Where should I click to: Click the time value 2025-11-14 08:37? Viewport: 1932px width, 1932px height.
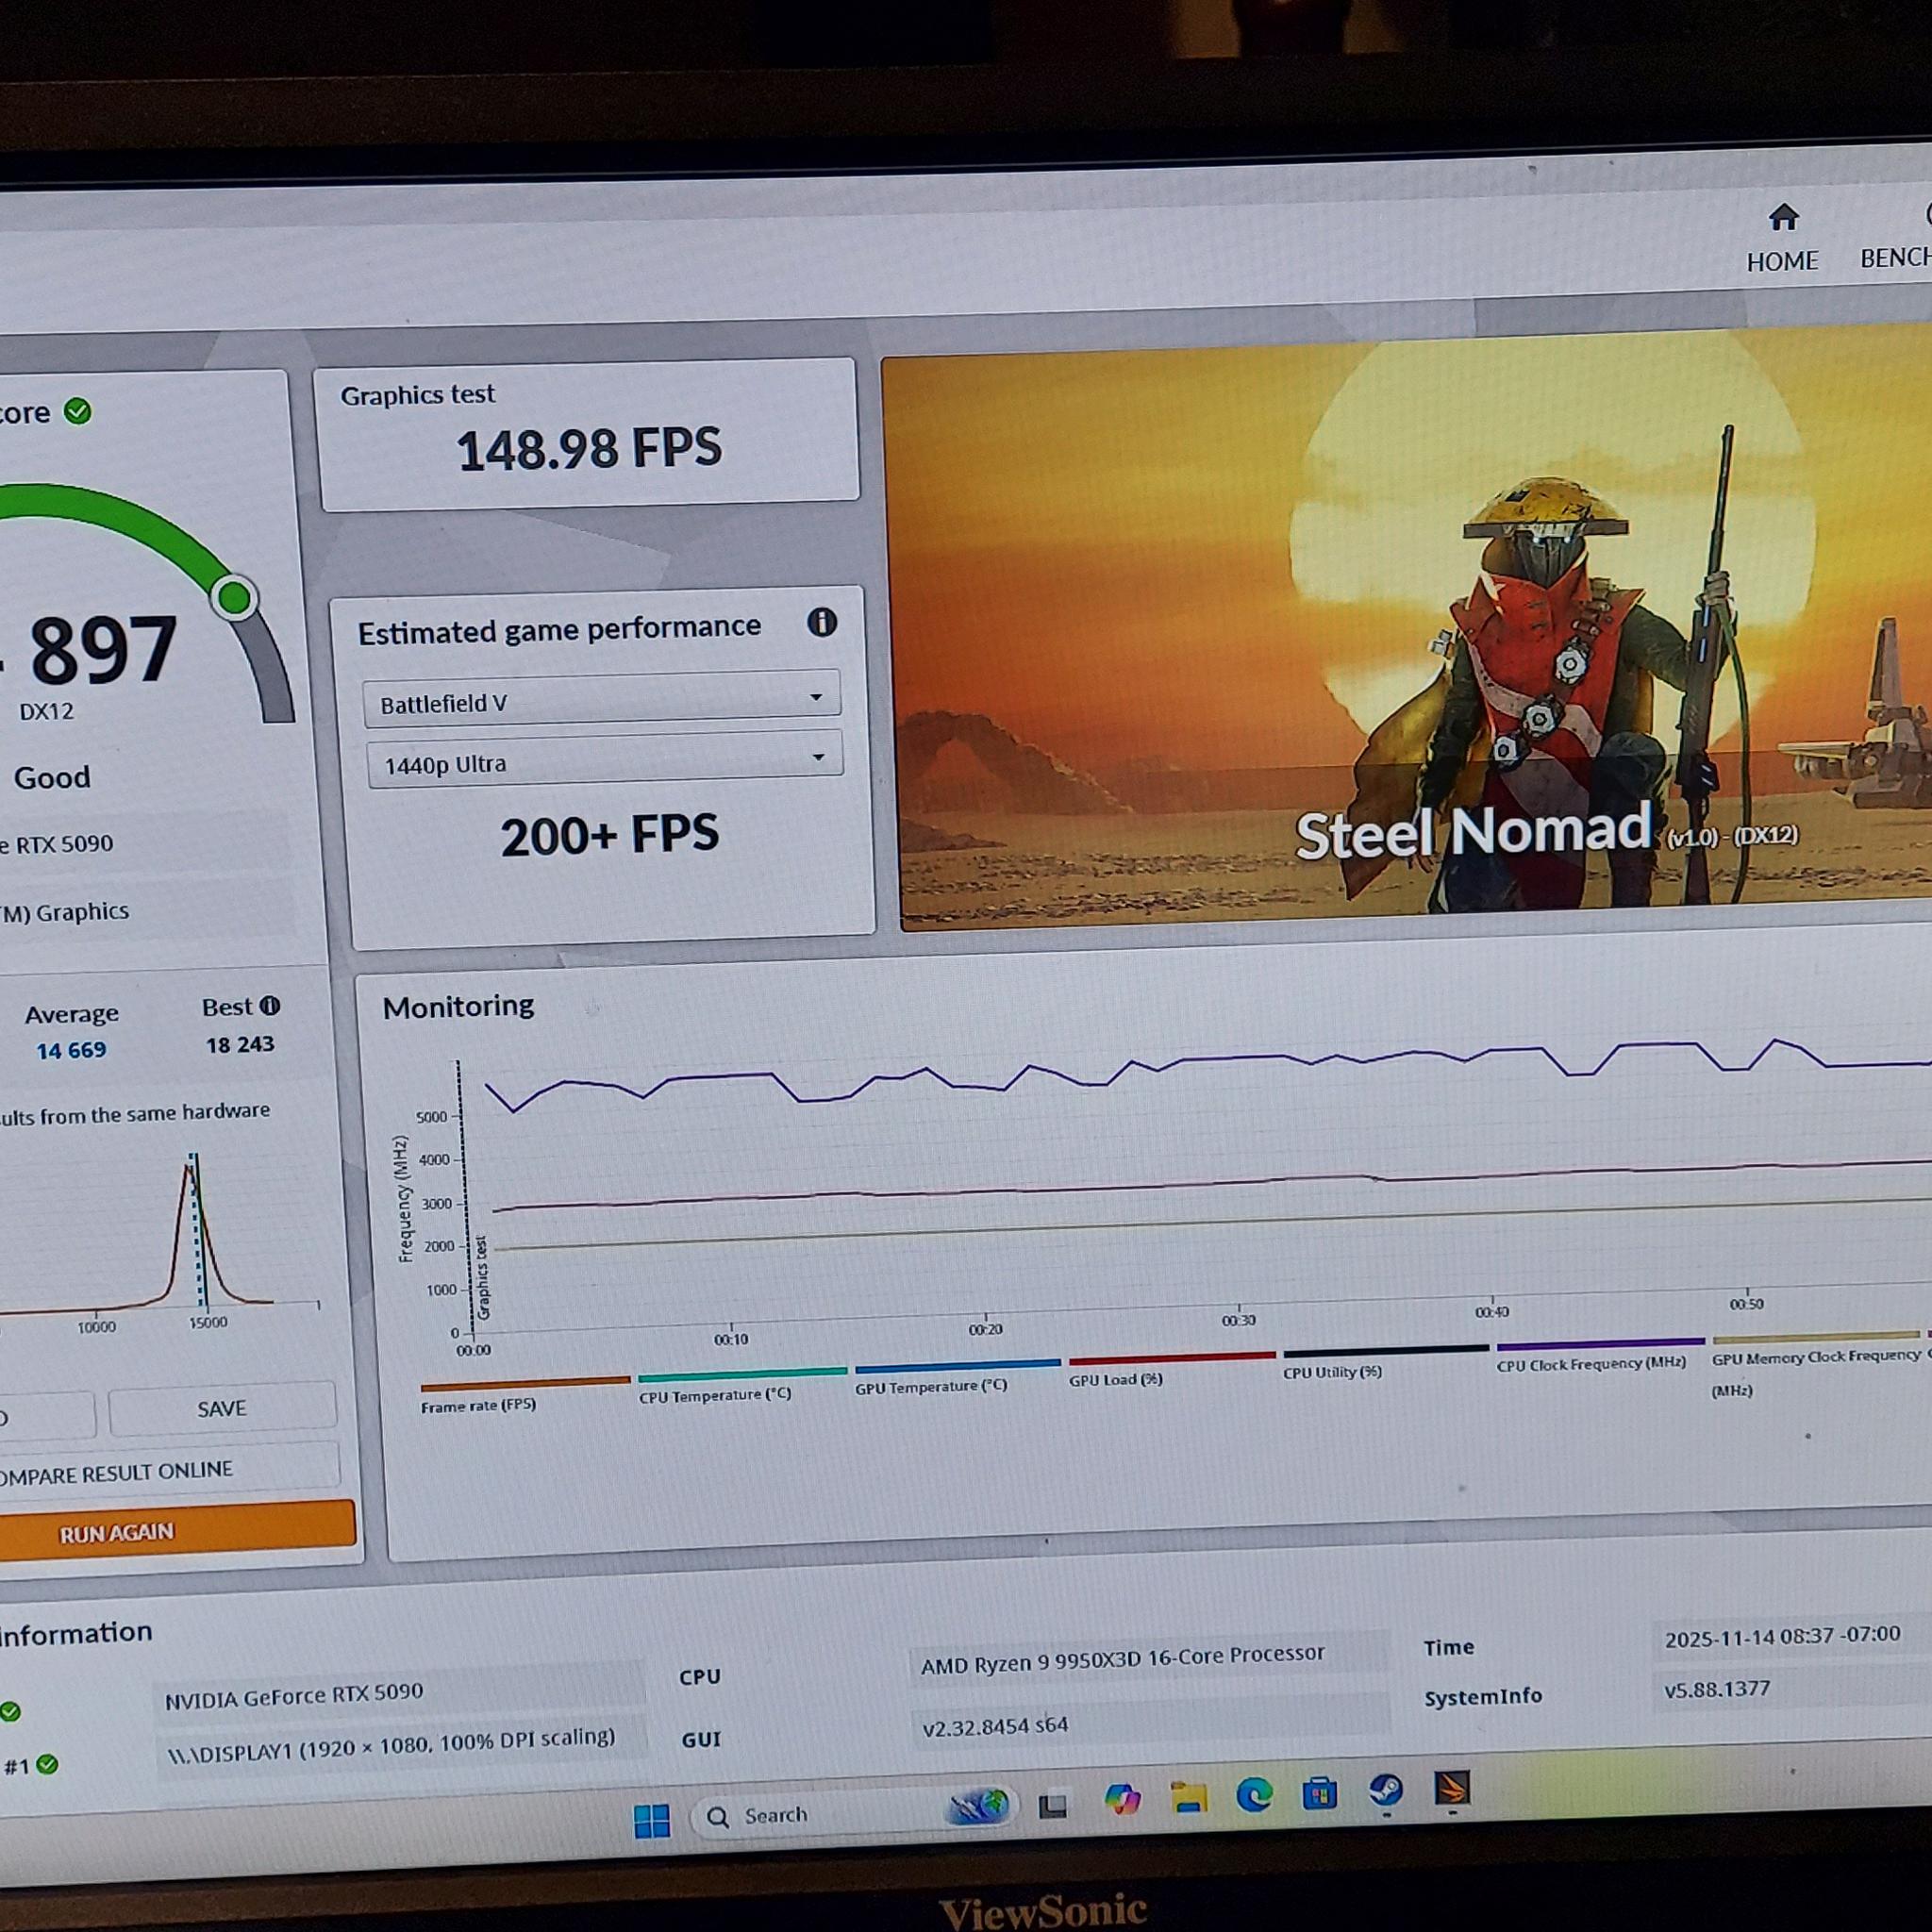1782,1636
